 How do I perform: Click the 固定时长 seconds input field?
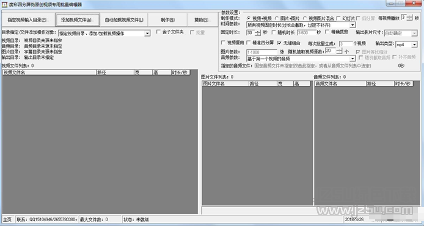250,33
